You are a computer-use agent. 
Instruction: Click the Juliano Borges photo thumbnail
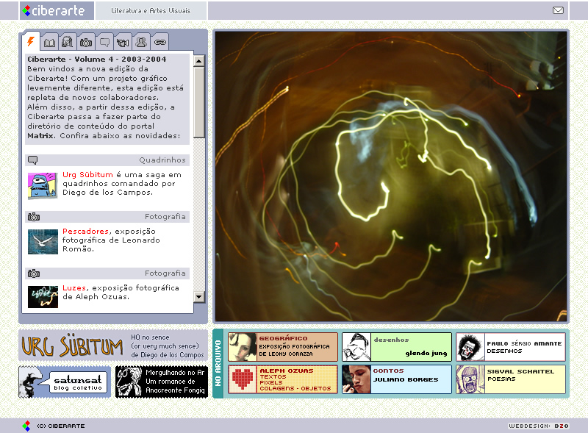(356, 379)
